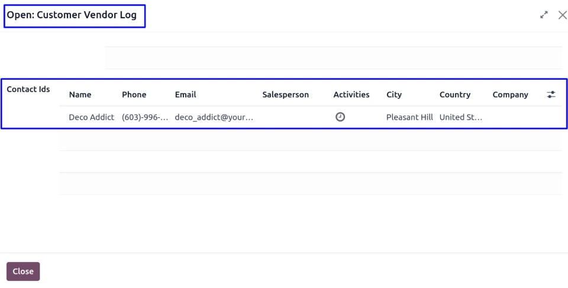This screenshot has width=568, height=288.
Task: Click the empty field above the contacts table
Action: point(333,58)
